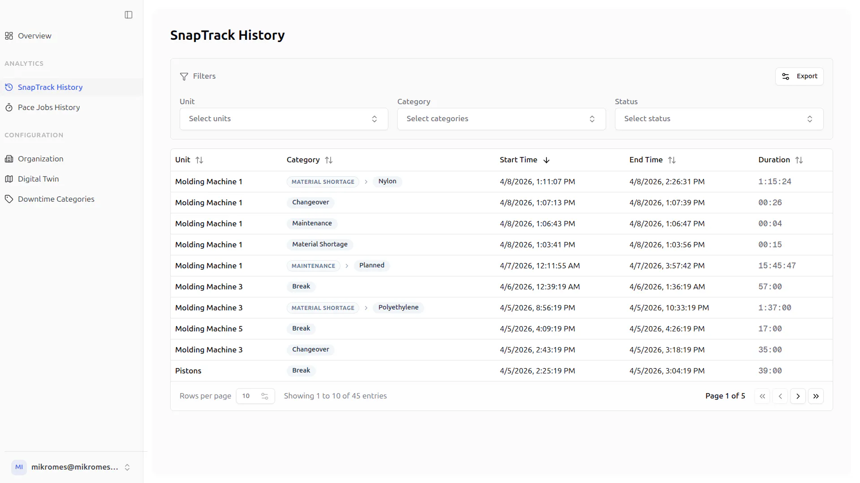Click the Duration column header
The image size is (860, 483).
[x=774, y=160]
